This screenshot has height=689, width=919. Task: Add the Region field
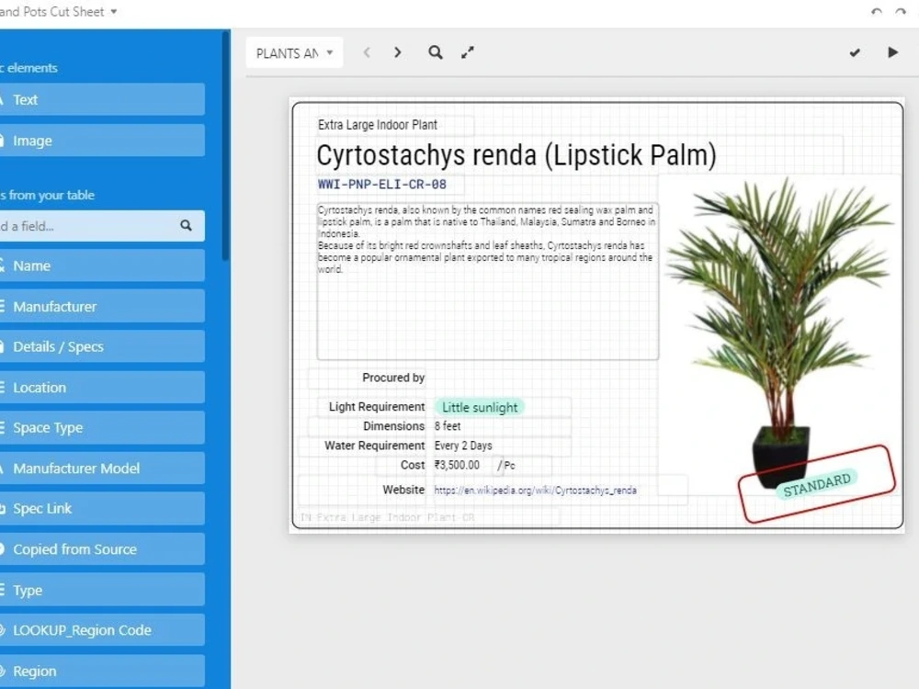tap(102, 672)
